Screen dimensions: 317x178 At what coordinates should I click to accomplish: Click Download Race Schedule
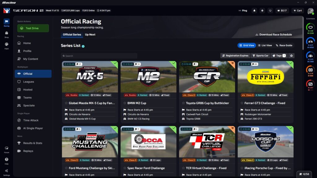274,35
